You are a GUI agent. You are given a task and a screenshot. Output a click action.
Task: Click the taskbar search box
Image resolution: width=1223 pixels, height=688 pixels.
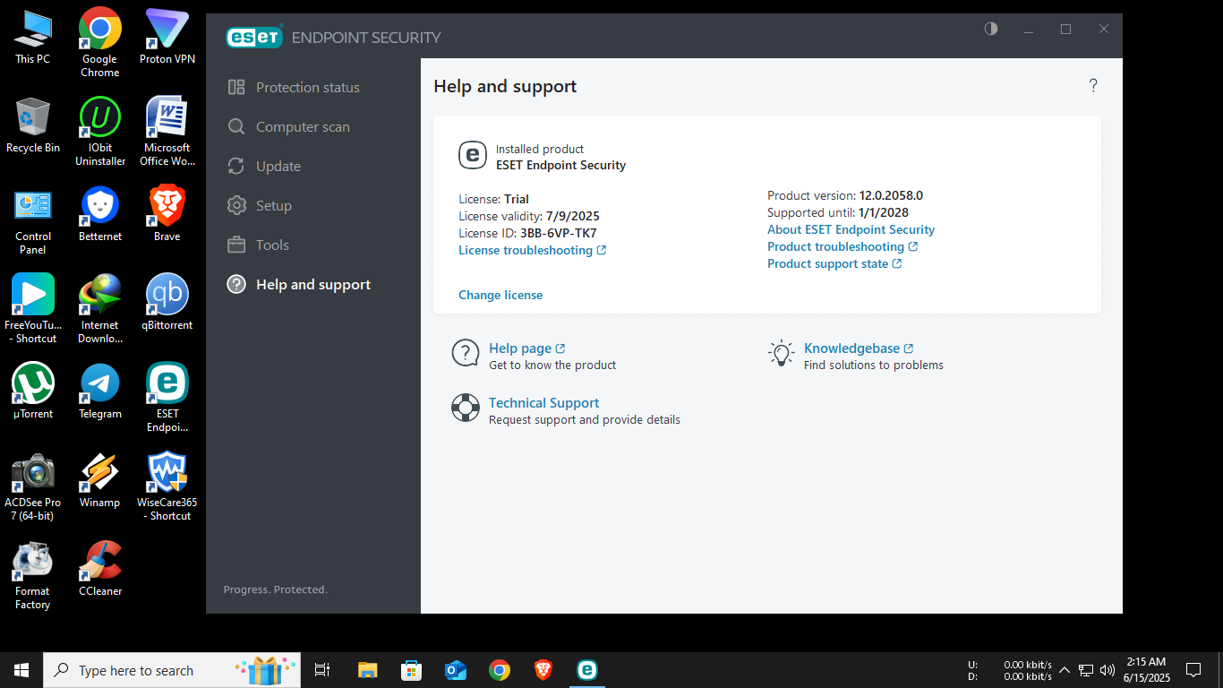tap(173, 670)
